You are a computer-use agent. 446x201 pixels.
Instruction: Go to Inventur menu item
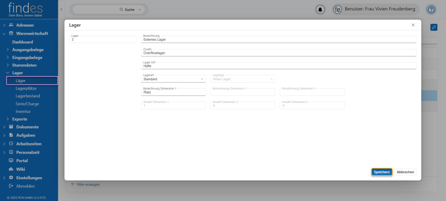(23, 111)
